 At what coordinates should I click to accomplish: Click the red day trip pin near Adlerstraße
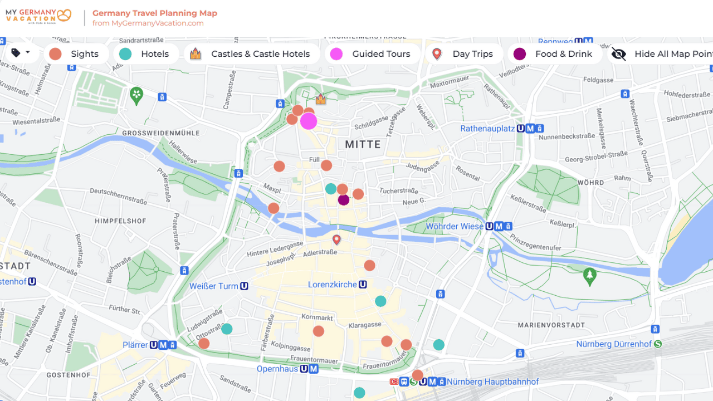336,240
